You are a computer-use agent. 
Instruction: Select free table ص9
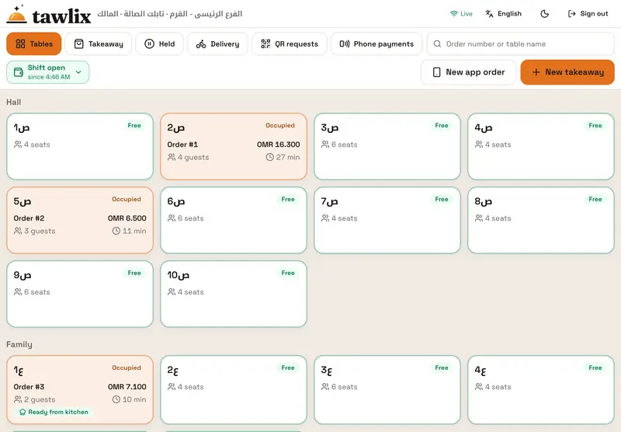(80, 294)
